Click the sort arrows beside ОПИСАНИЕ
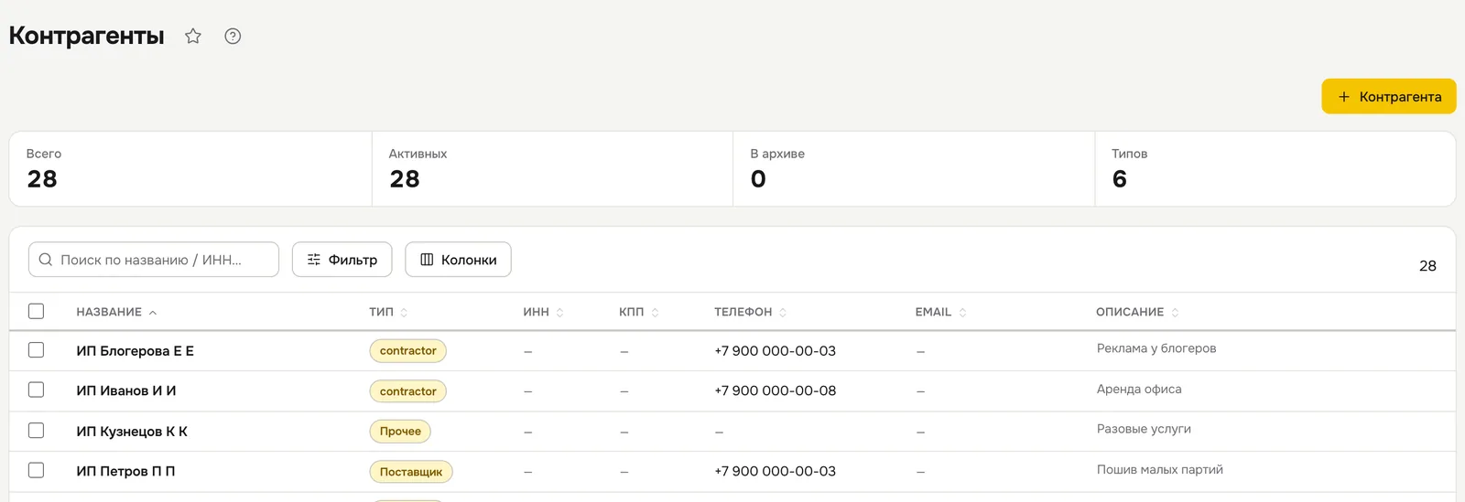The image size is (1465, 502). point(1175,313)
